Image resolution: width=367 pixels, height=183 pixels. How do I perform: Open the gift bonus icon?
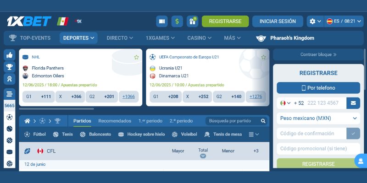point(192,21)
